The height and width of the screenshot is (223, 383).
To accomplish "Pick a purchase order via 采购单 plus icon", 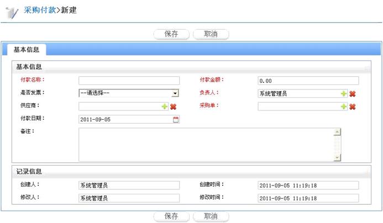I will 343,107.
